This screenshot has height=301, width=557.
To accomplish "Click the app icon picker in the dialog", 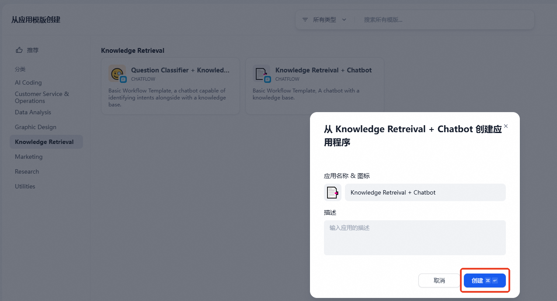I will [x=332, y=192].
